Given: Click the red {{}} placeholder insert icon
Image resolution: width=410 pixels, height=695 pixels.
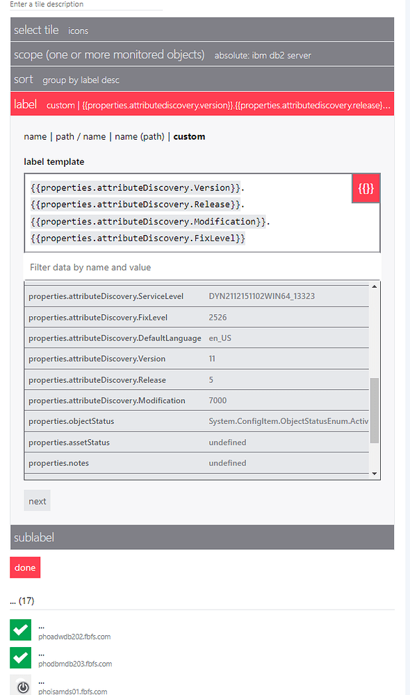Looking at the screenshot, I should coord(366,188).
